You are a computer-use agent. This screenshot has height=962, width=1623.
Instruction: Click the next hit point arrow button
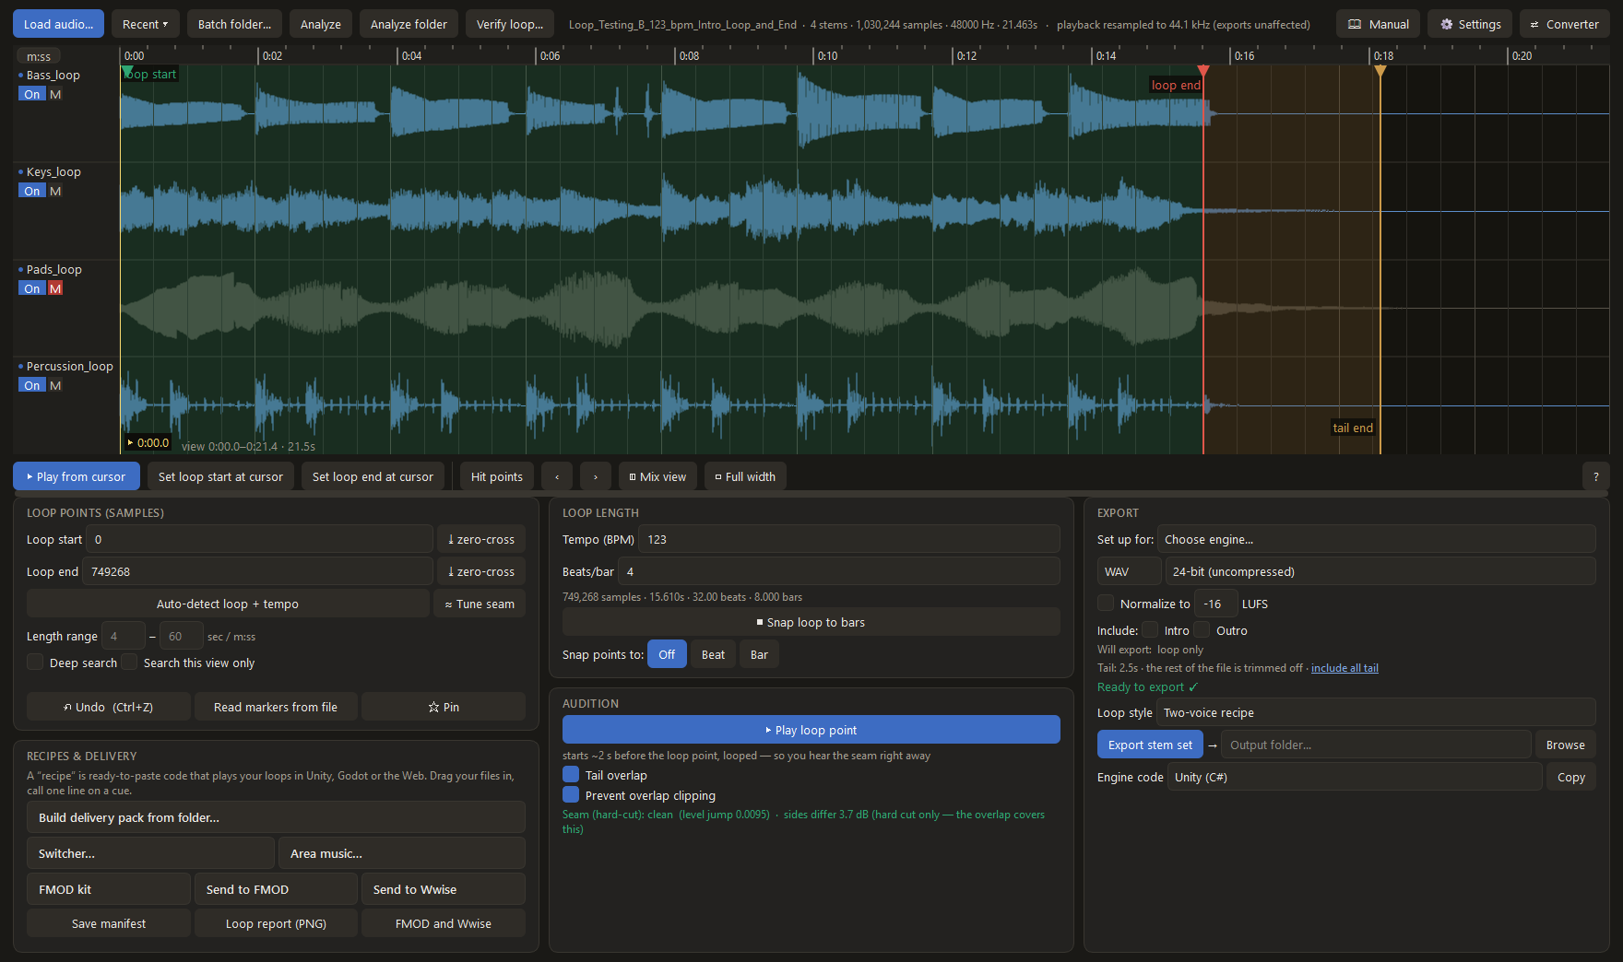pos(596,476)
